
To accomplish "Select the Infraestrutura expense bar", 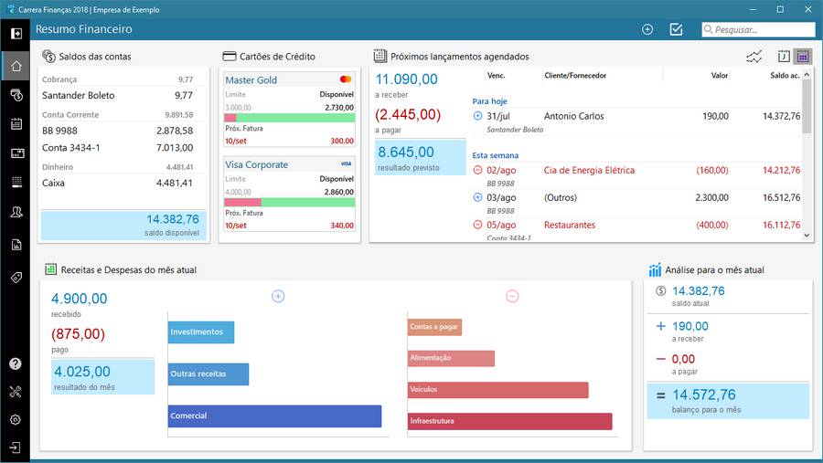I will click(510, 422).
